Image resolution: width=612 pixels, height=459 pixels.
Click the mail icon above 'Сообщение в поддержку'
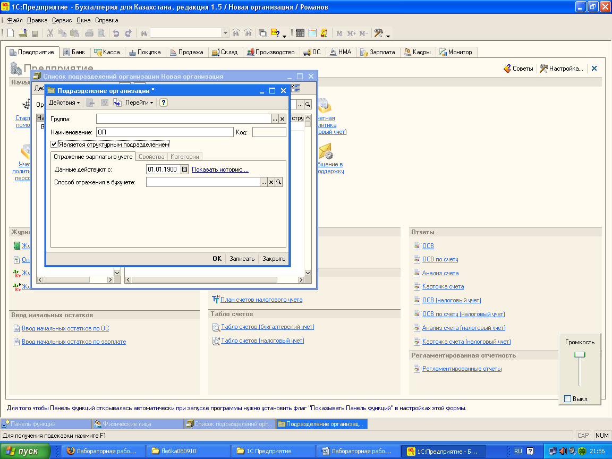325,151
